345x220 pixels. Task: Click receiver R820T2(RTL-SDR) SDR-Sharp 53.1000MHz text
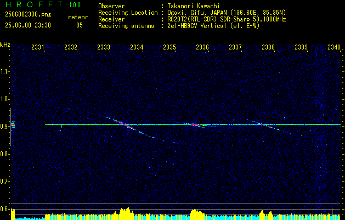coord(227,19)
